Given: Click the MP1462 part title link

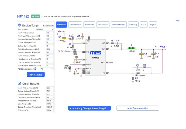Looking at the screenshot, I should tap(23, 16).
